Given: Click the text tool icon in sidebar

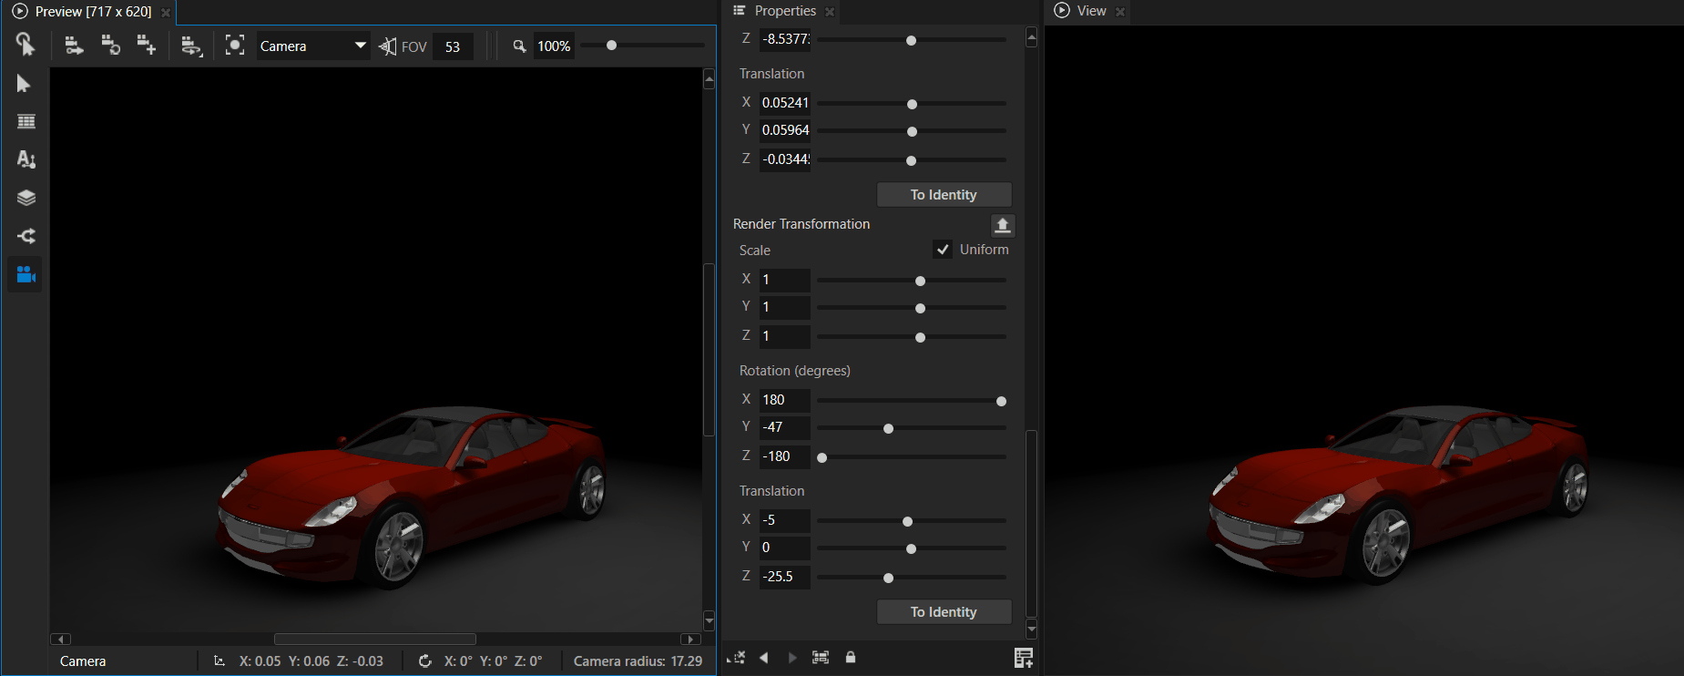Looking at the screenshot, I should (x=26, y=159).
